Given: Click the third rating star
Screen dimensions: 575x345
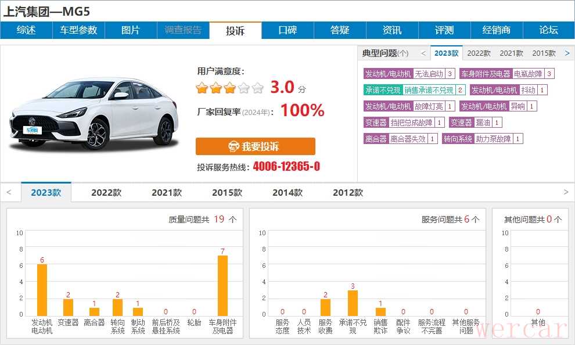Looking at the screenshot, I should tap(229, 88).
